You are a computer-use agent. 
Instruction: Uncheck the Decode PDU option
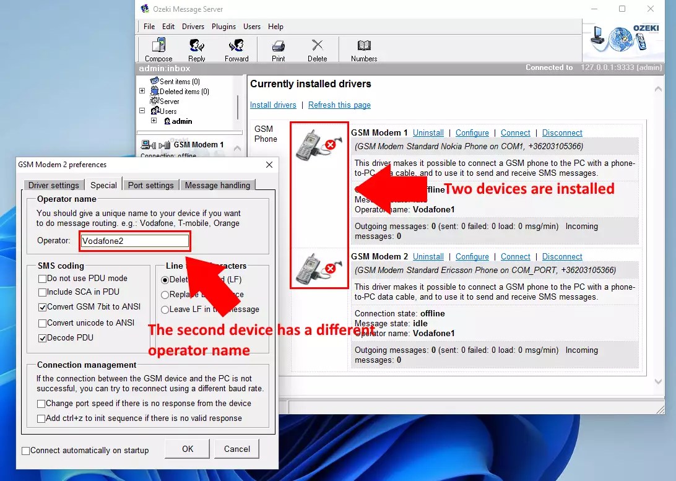coord(42,339)
